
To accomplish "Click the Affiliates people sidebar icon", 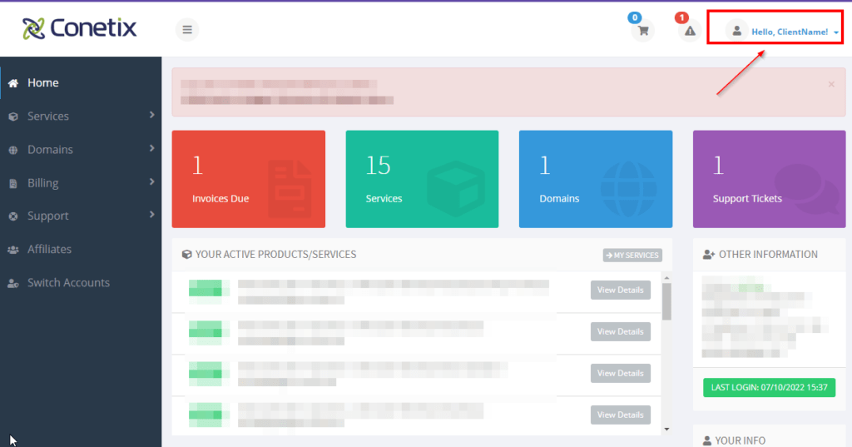I will coord(13,250).
